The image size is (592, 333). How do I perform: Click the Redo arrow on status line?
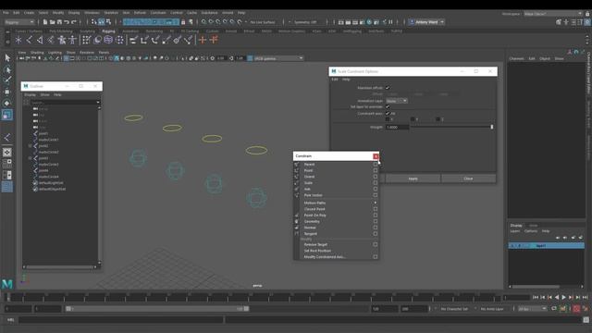point(74,22)
